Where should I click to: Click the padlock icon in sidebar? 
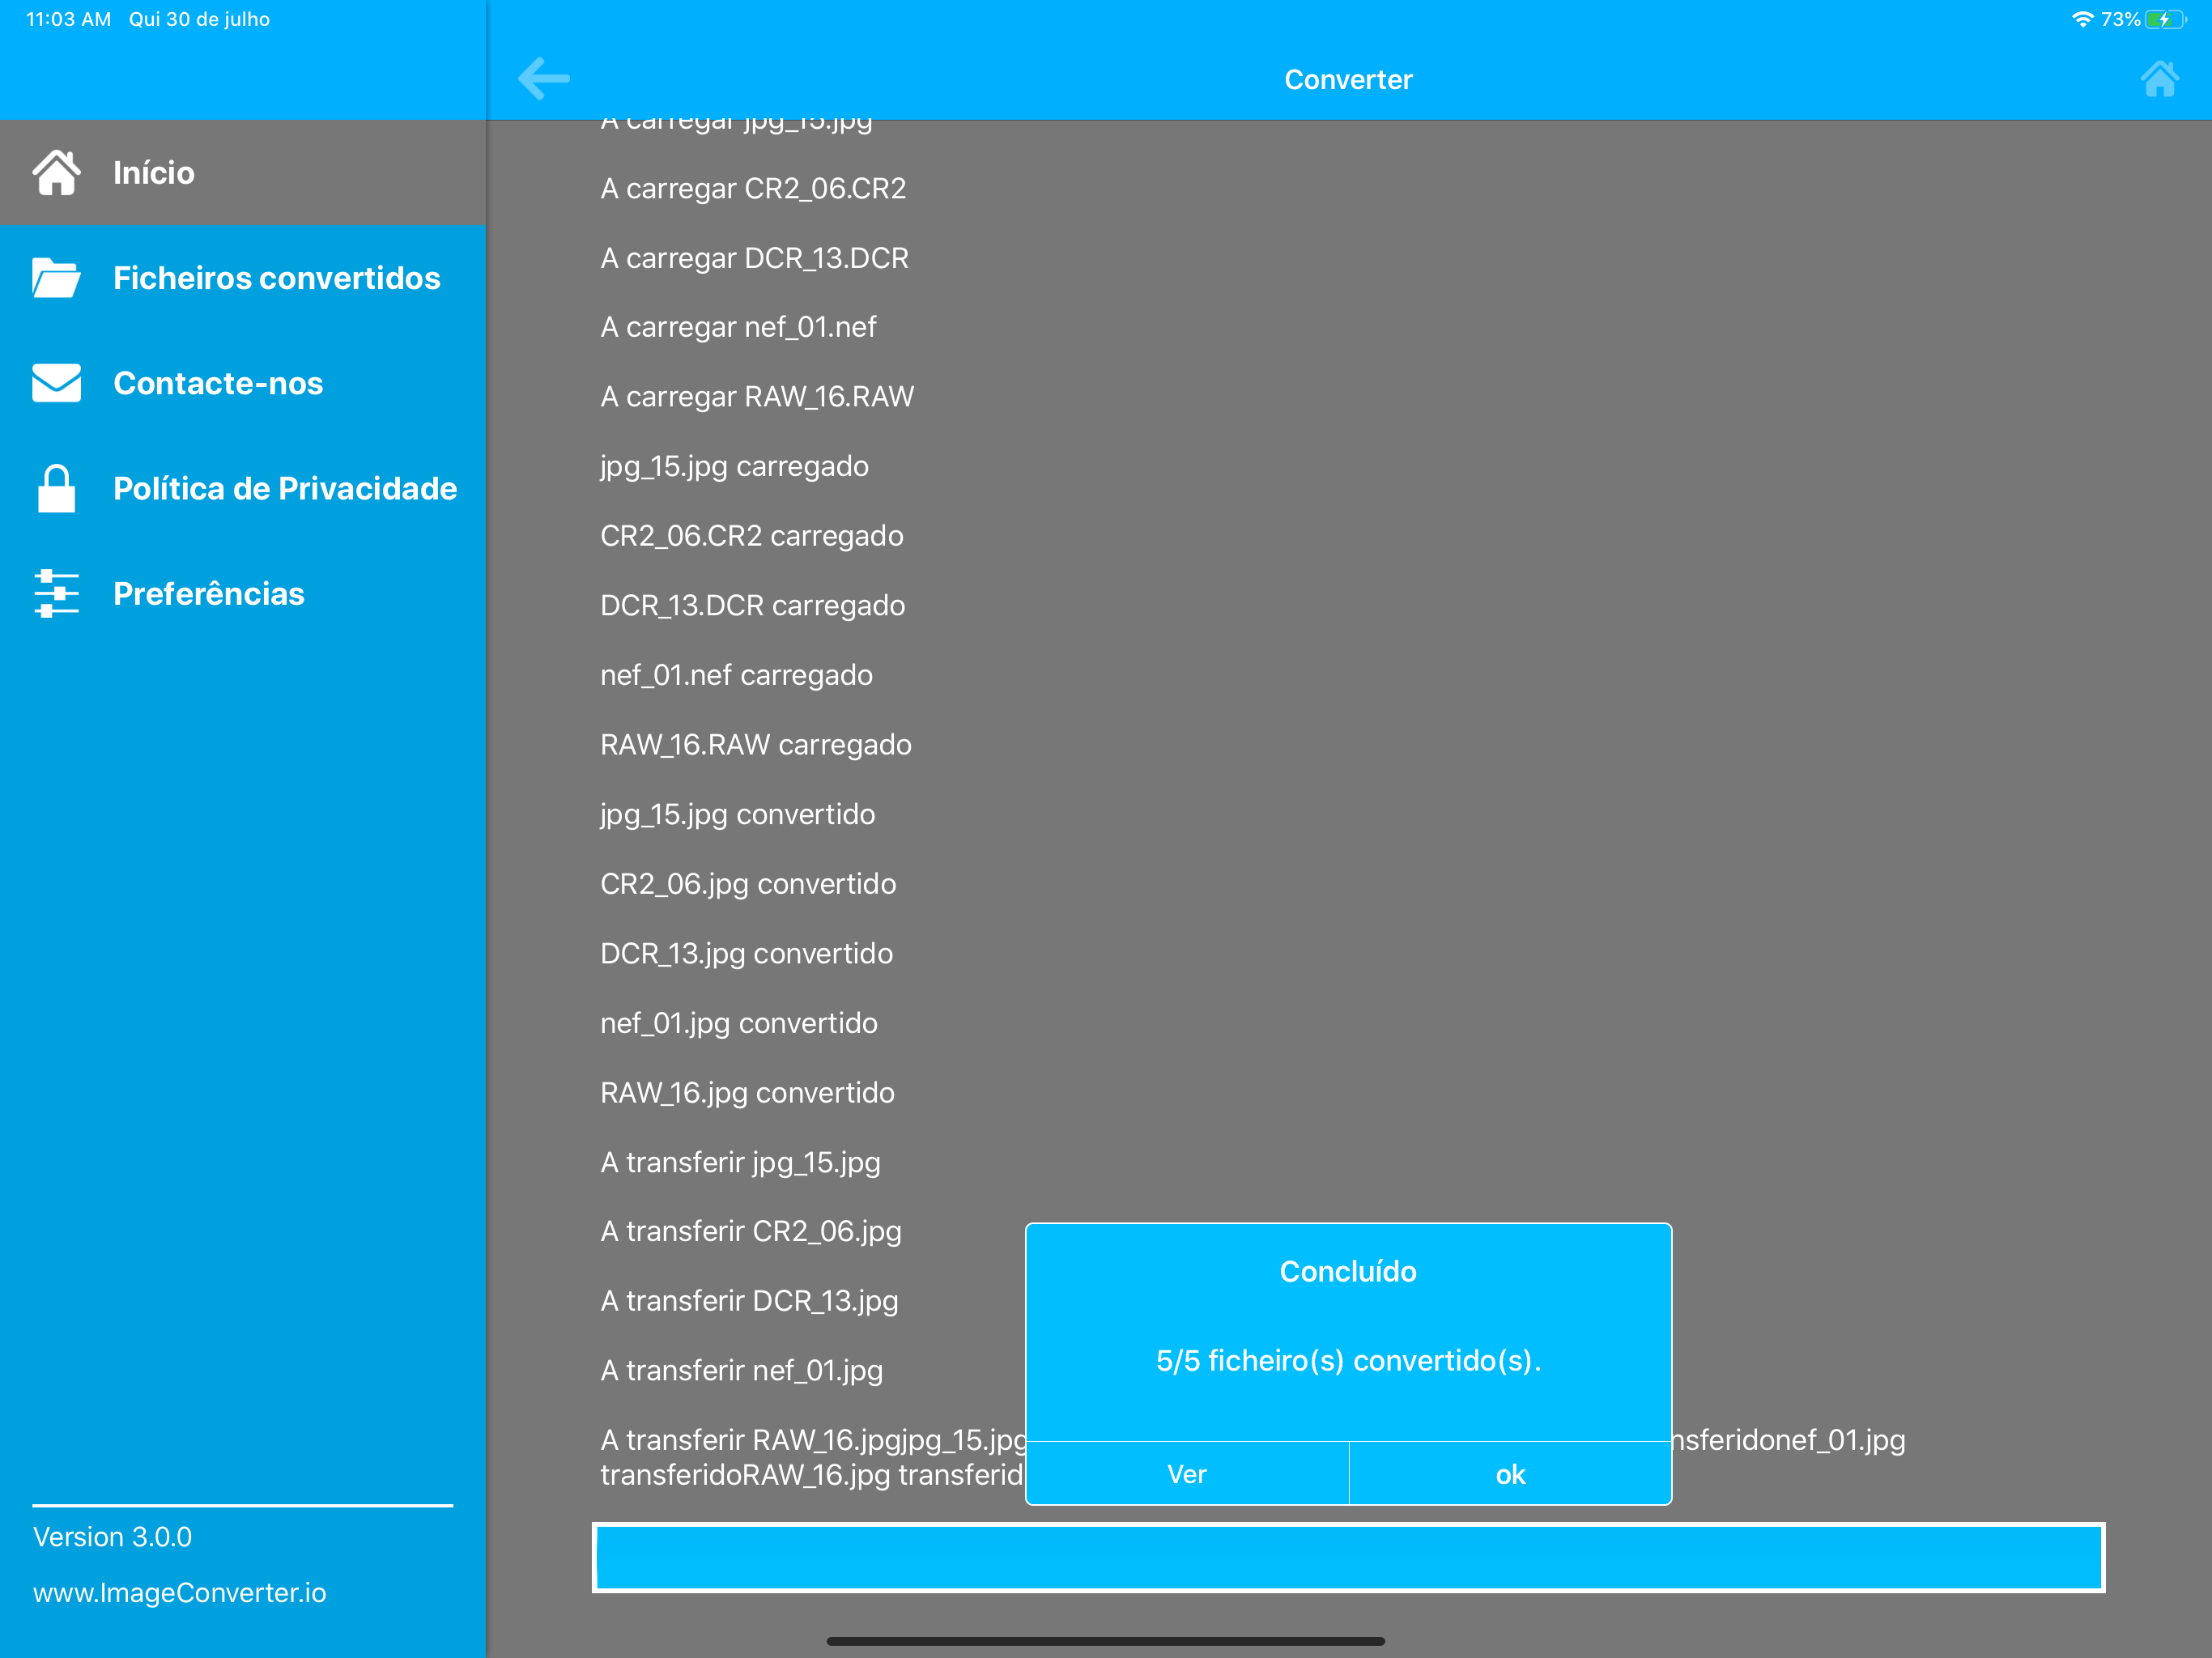click(x=57, y=488)
